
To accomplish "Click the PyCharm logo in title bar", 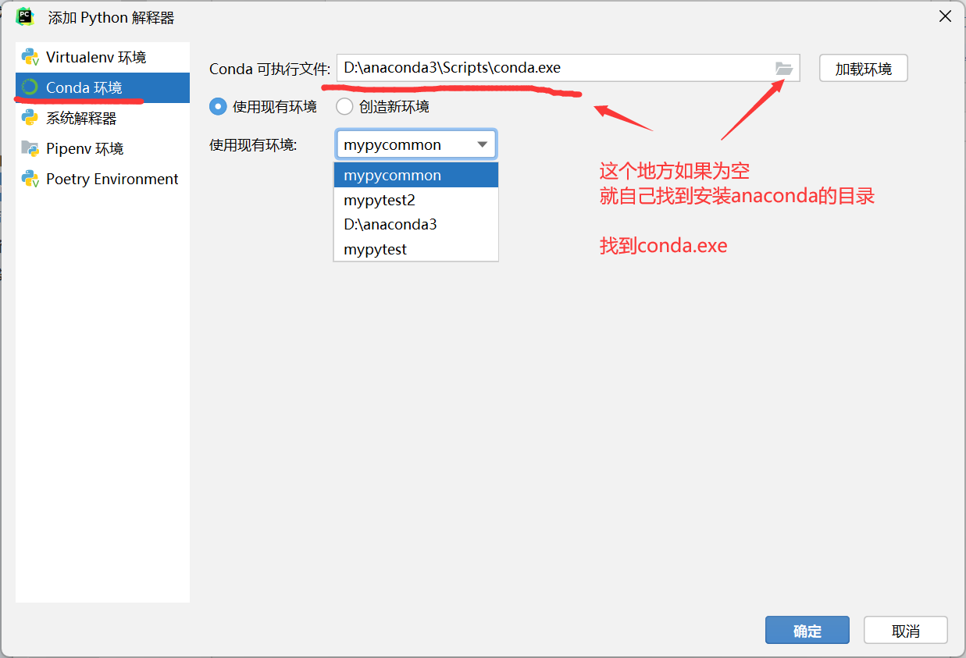I will coord(25,16).
